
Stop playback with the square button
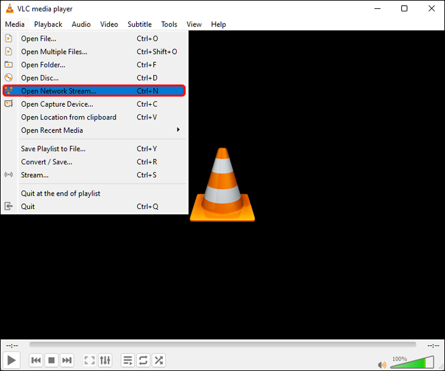[51, 360]
